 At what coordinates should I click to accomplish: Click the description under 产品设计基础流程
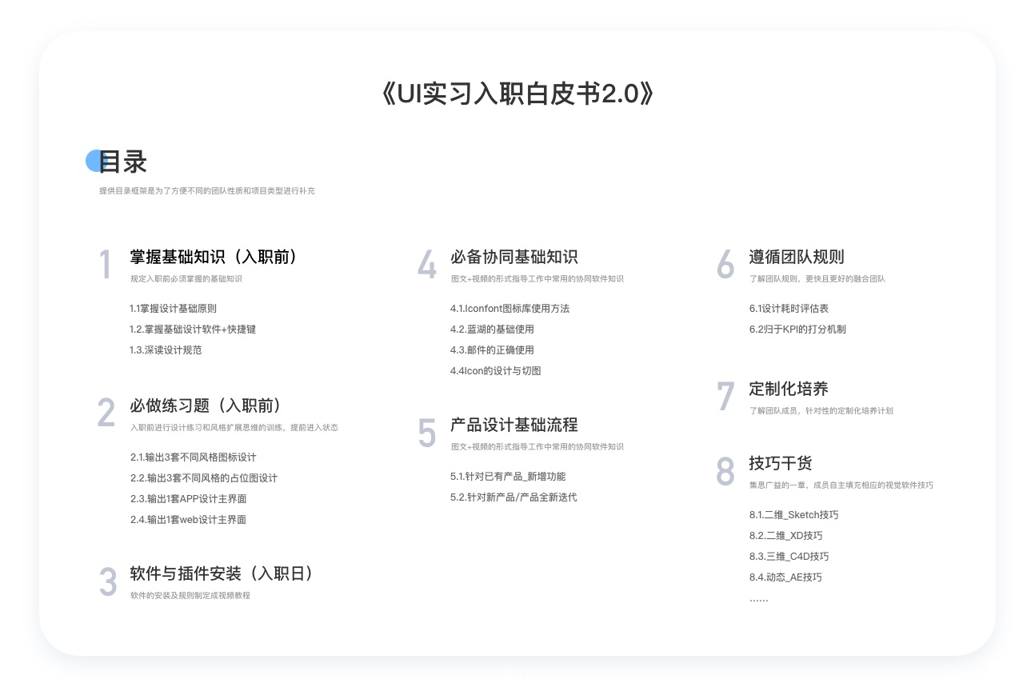point(537,447)
